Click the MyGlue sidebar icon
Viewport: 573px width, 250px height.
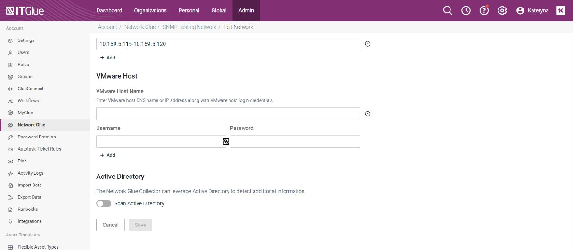[10, 113]
